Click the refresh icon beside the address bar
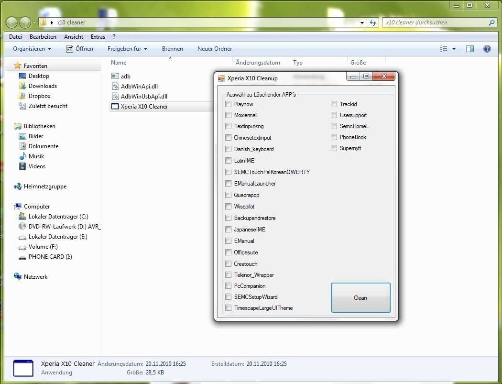502x384 pixels. tap(373, 23)
